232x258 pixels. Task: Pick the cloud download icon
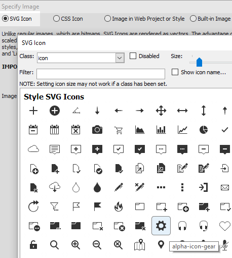(55, 187)
